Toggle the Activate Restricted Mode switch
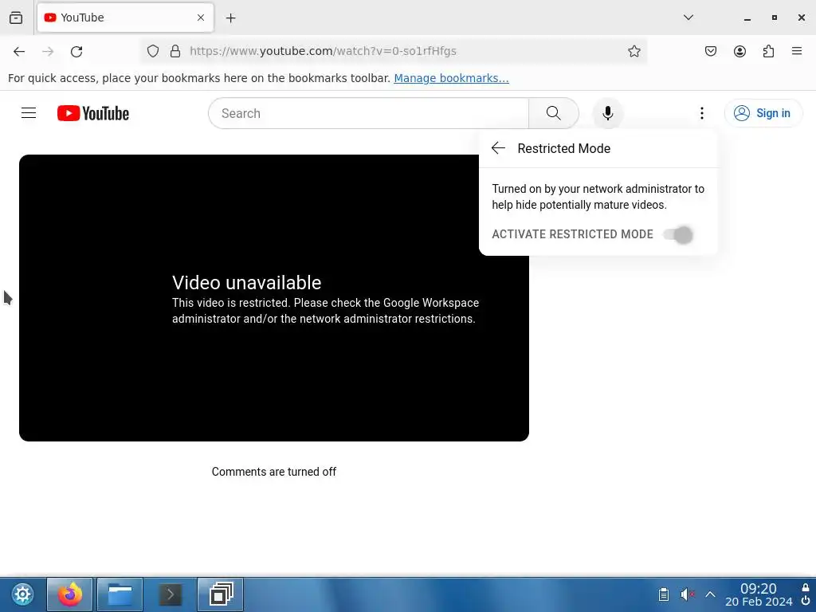 pyautogui.click(x=677, y=235)
